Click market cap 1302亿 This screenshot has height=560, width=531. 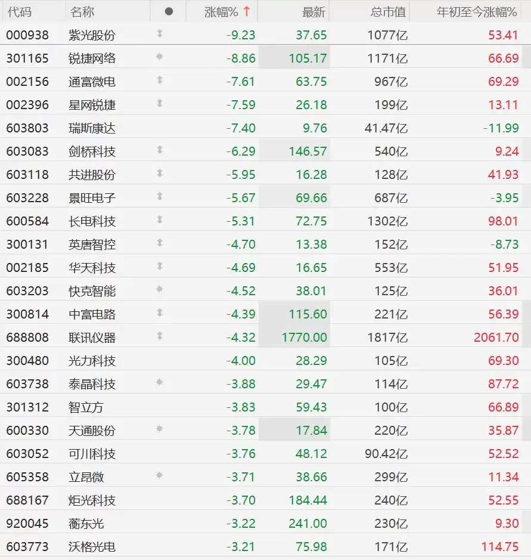(387, 221)
